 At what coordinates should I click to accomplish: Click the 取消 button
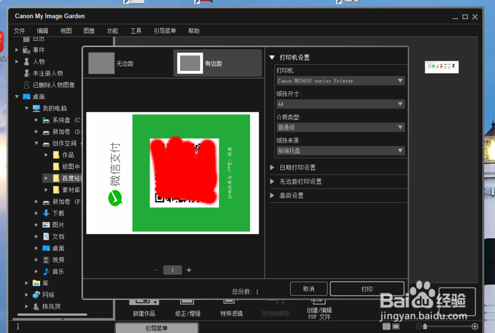coord(308,289)
